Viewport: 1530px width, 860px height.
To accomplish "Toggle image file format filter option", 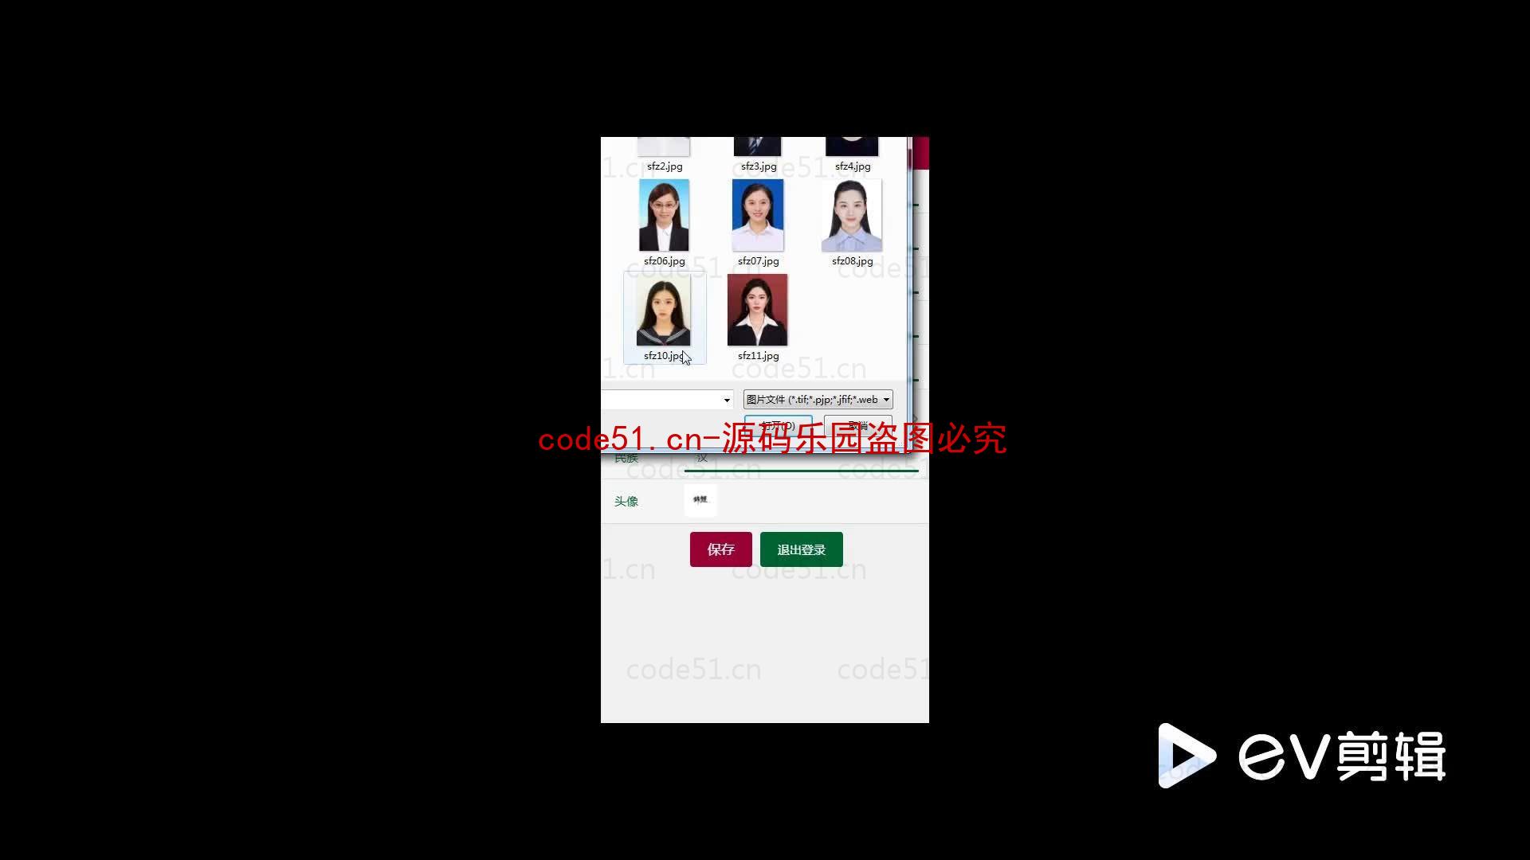I will point(818,400).
